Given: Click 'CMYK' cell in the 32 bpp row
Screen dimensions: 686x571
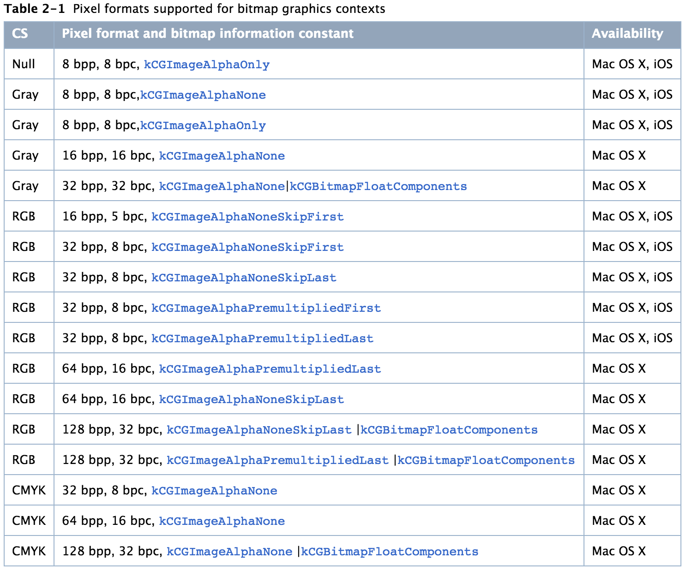Looking at the screenshot, I should [x=29, y=490].
